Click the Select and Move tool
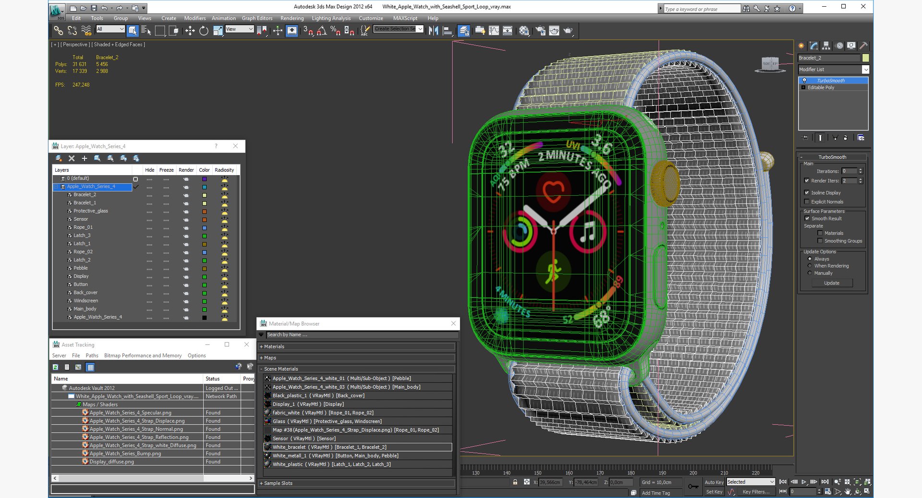 pos(190,31)
